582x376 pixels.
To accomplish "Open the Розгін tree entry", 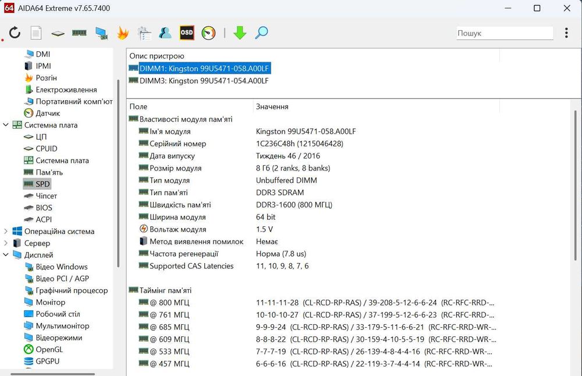I will [x=47, y=78].
